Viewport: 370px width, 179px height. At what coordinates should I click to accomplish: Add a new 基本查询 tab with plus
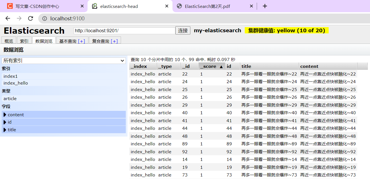82,41
